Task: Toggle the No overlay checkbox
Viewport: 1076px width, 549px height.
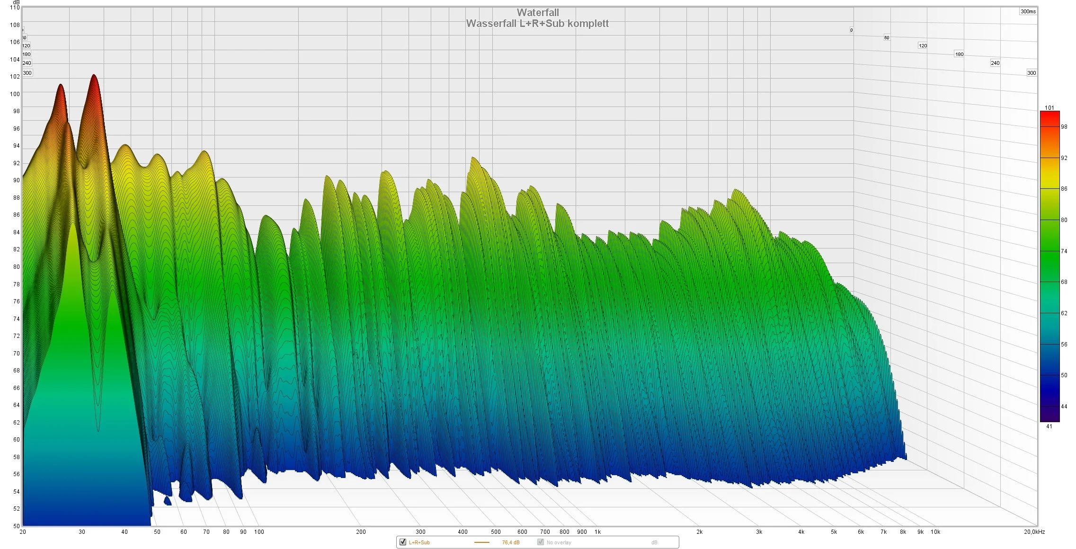Action: coord(540,542)
